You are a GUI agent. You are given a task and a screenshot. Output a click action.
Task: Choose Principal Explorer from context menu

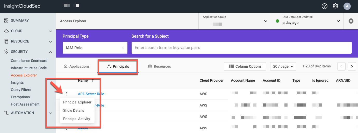coord(77,102)
